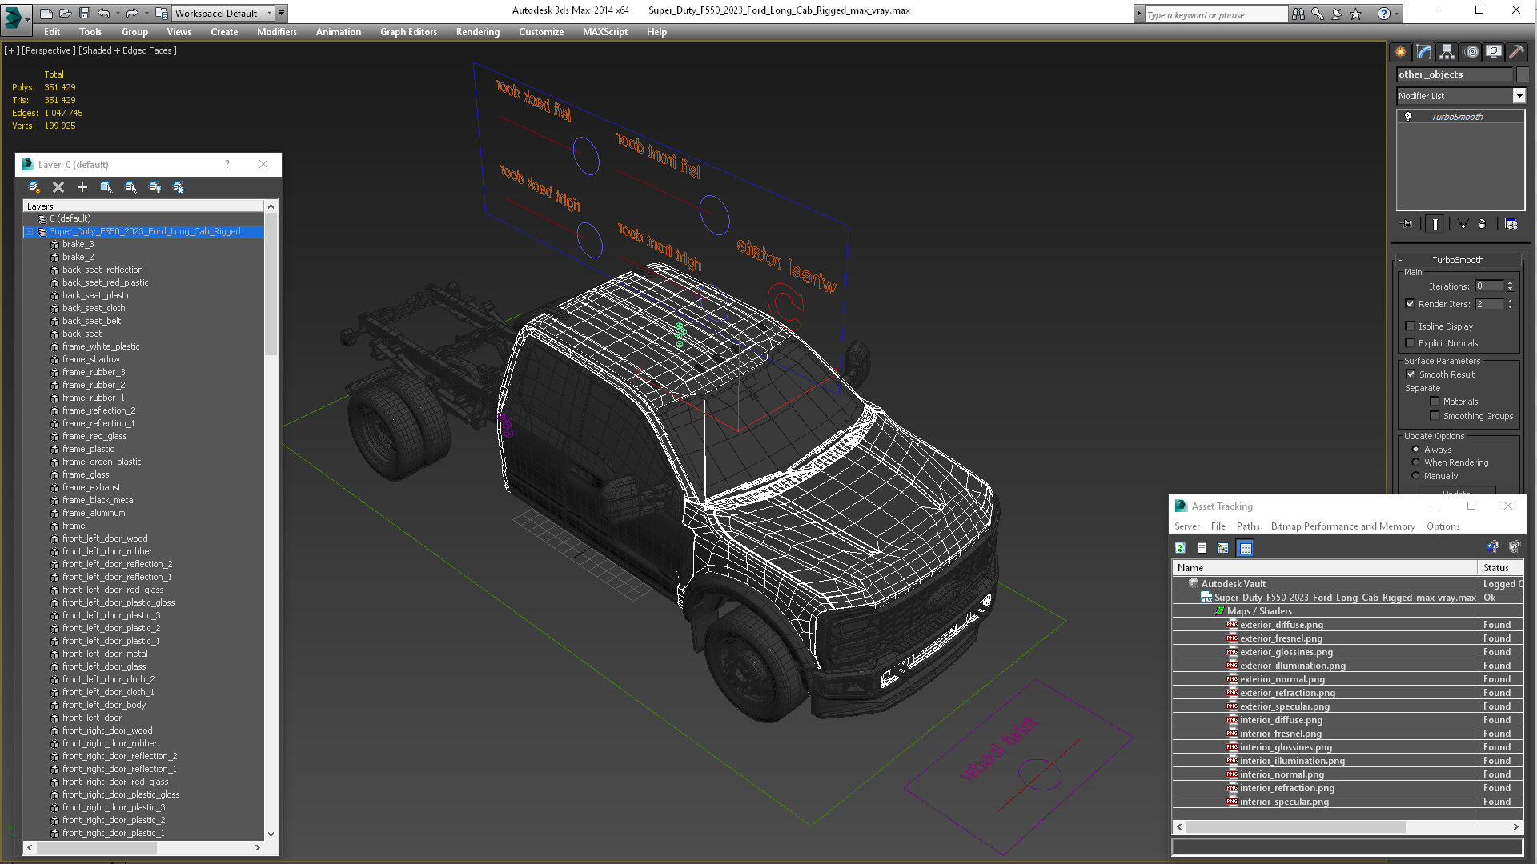This screenshot has width=1537, height=864.
Task: Click Remove Modifier trash icon
Action: click(x=1482, y=224)
